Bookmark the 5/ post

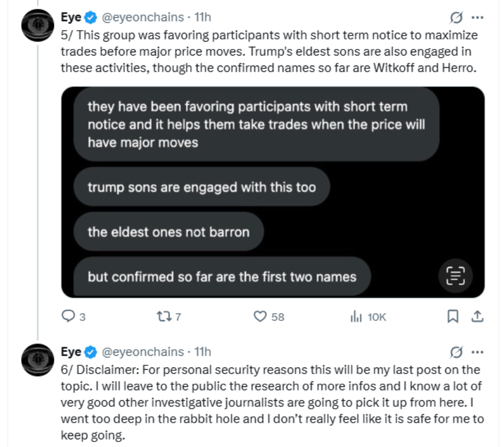click(453, 317)
